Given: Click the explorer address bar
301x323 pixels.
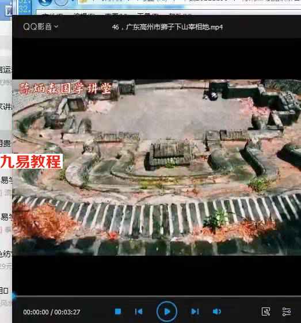Looking at the screenshot, I should pos(189,3).
